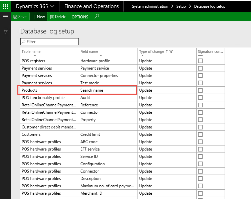Screen dimensions: 251x199
Task: Select the Search name field cell
Action: [108, 90]
